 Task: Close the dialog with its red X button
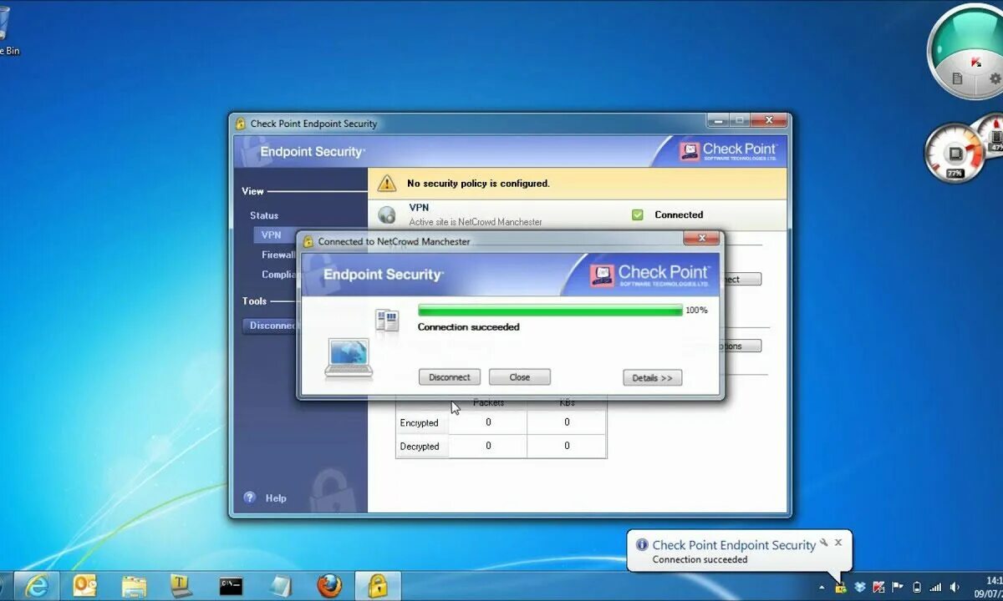tap(700, 239)
